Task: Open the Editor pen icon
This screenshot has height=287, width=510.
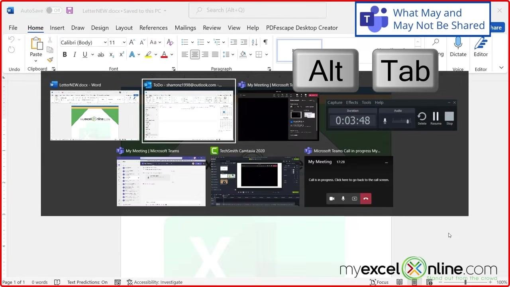Action: point(481,43)
